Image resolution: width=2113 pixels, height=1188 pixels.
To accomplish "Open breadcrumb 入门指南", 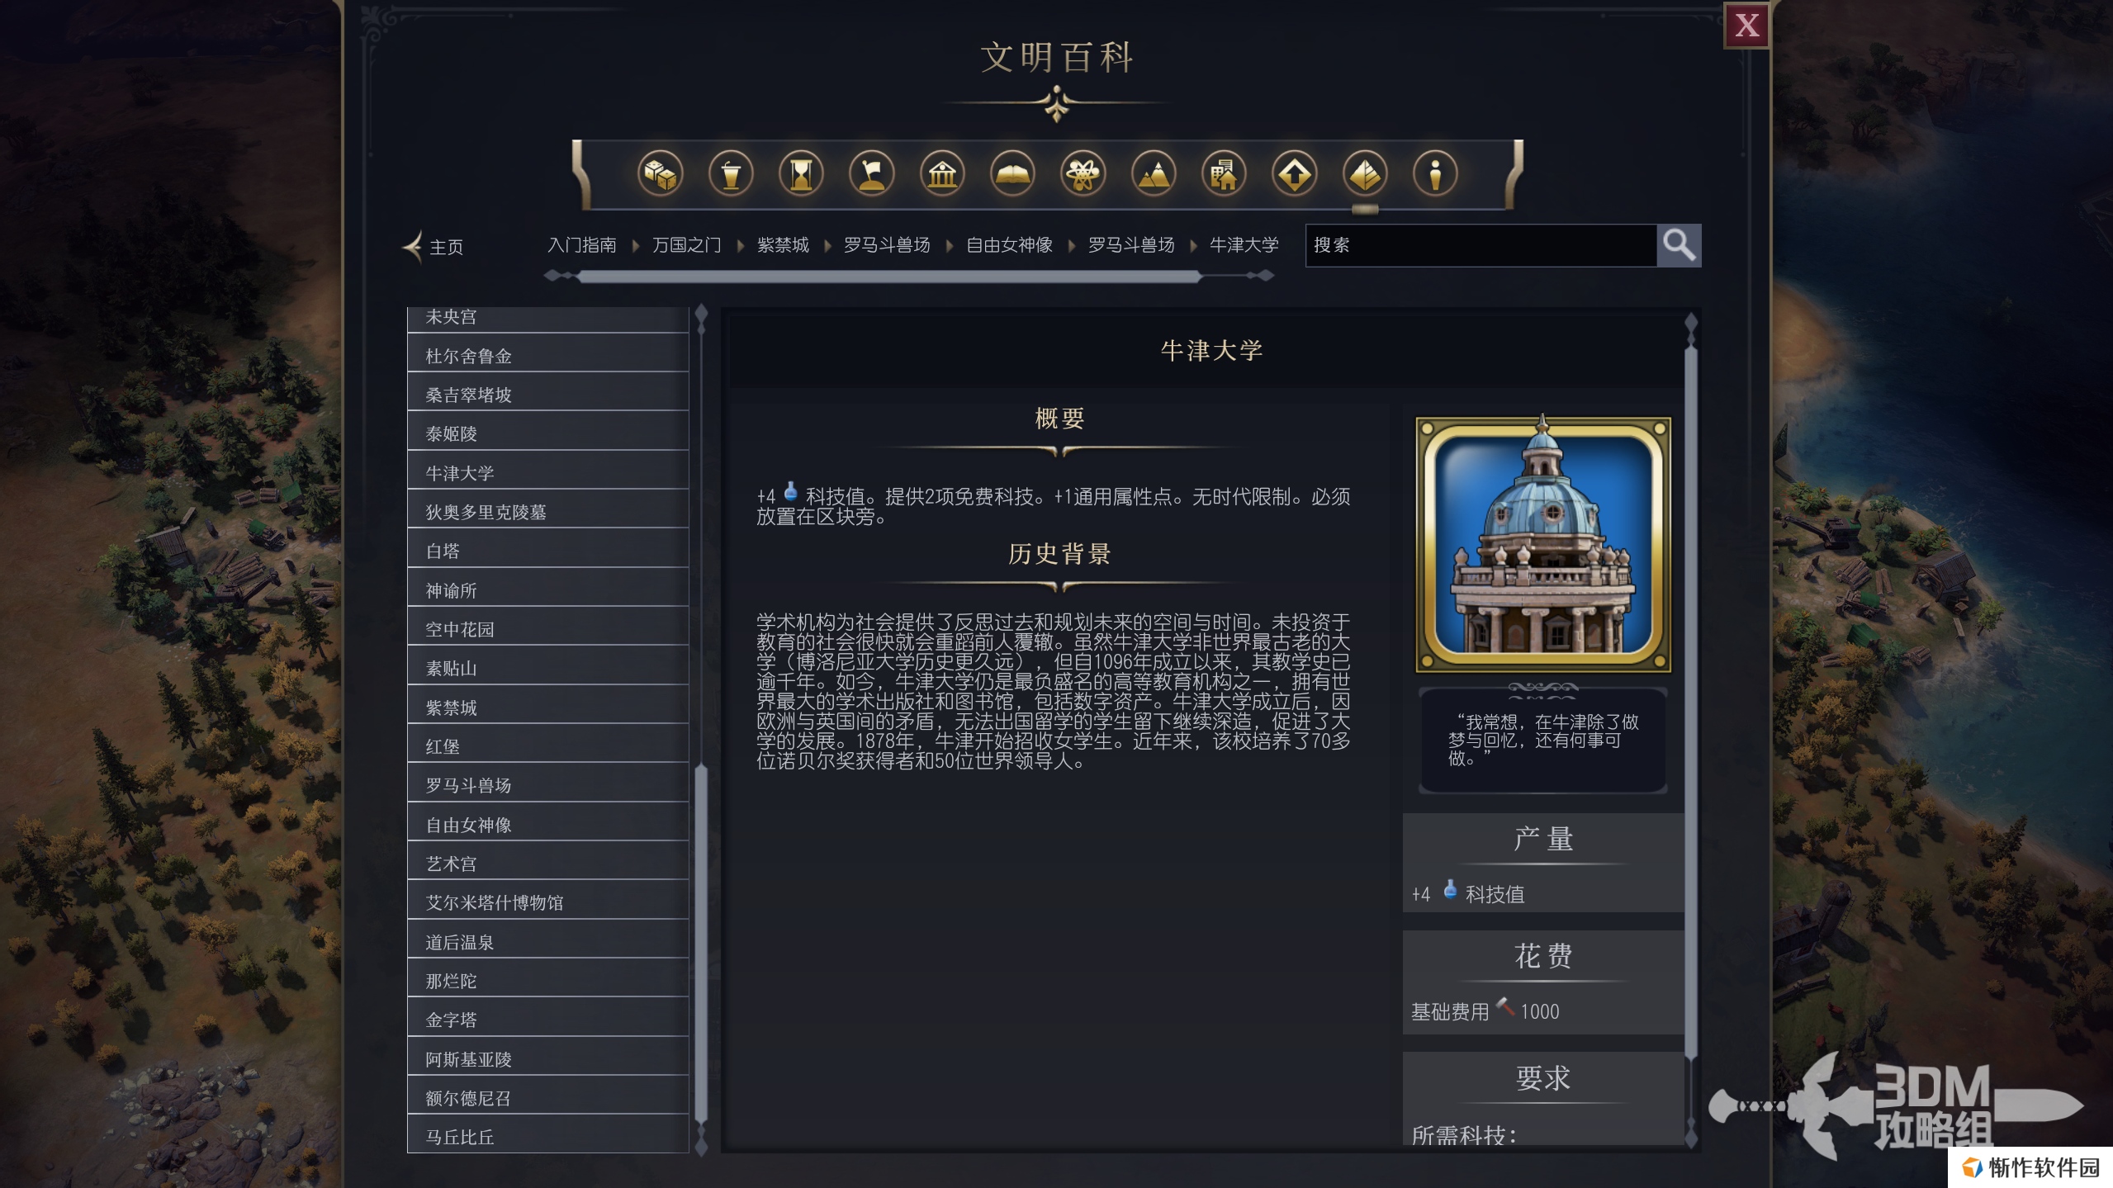I will pos(582,245).
